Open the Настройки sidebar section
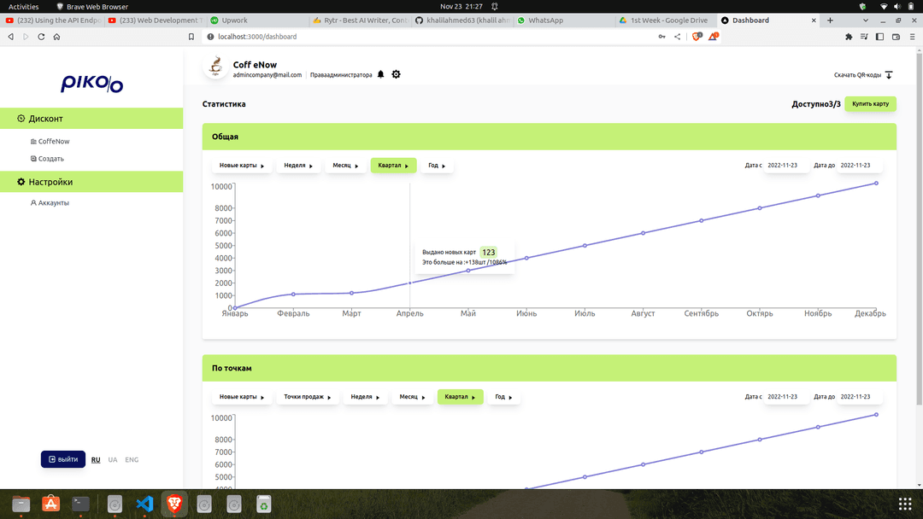The image size is (923, 519). point(91,182)
